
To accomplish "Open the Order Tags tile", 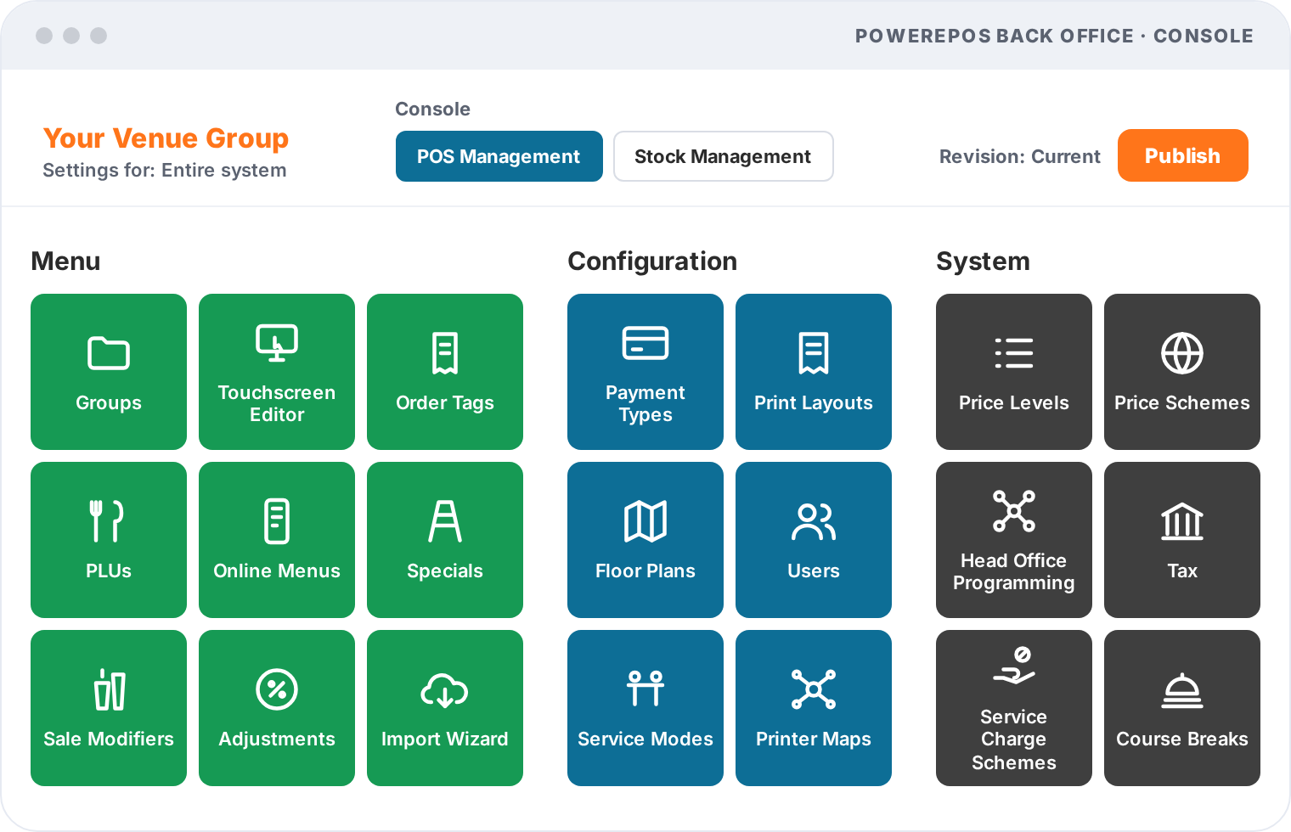I will 445,372.
